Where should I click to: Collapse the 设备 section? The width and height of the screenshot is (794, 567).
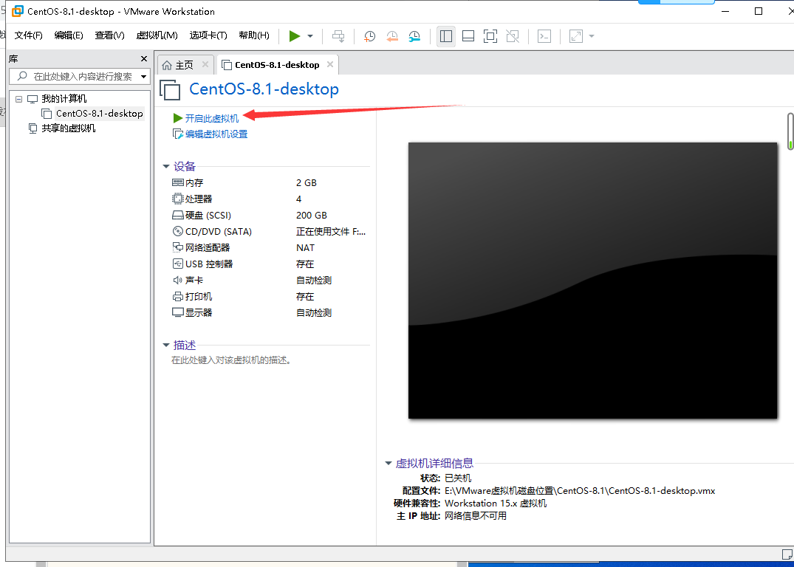(x=165, y=167)
